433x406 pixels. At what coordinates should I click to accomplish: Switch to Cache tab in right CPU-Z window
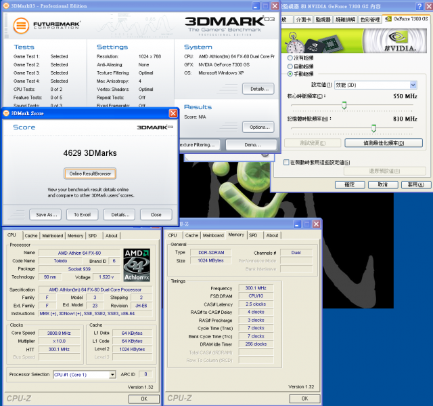[191, 235]
